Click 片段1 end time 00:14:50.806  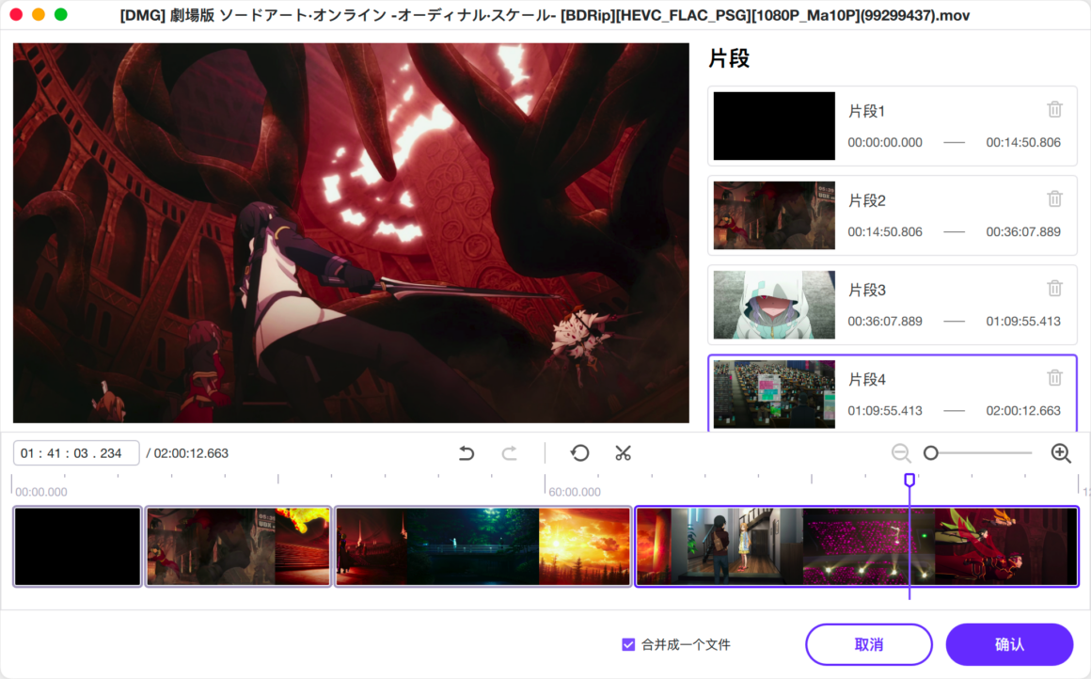pyautogui.click(x=1023, y=143)
